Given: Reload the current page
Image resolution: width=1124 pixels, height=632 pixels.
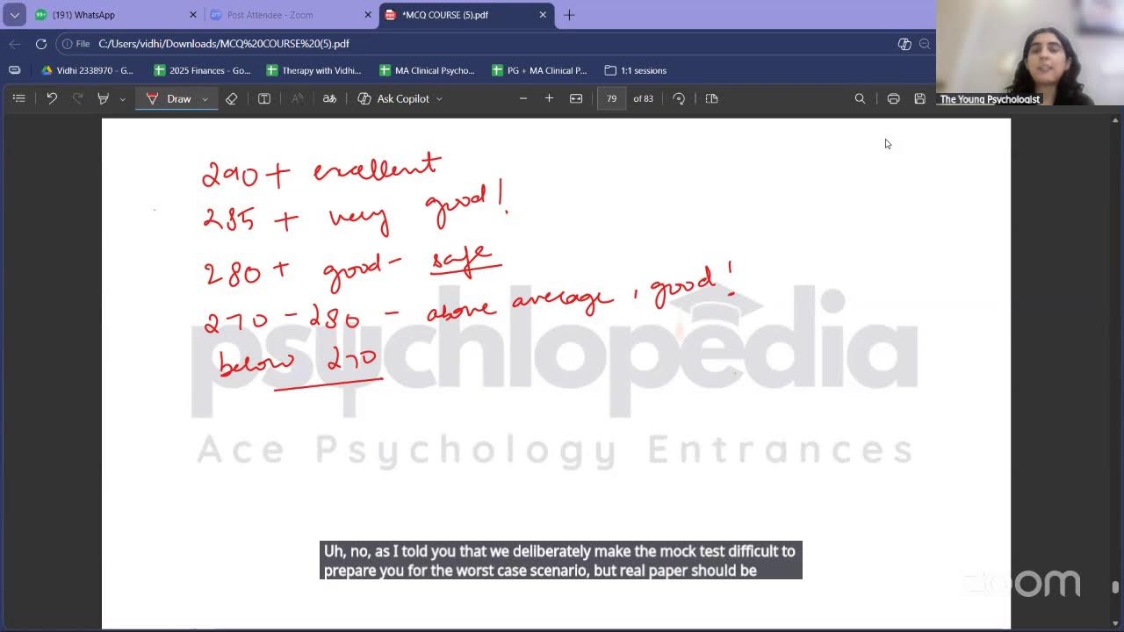Looking at the screenshot, I should (41, 44).
